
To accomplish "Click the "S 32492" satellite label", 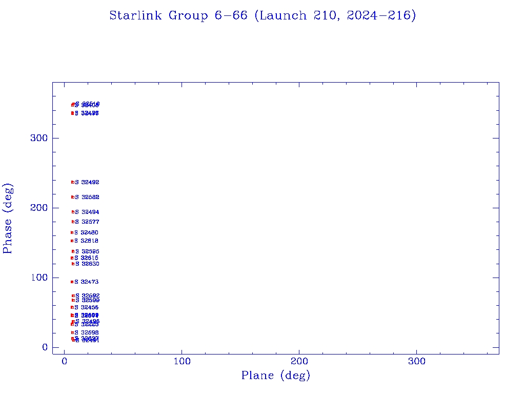I will [x=87, y=182].
